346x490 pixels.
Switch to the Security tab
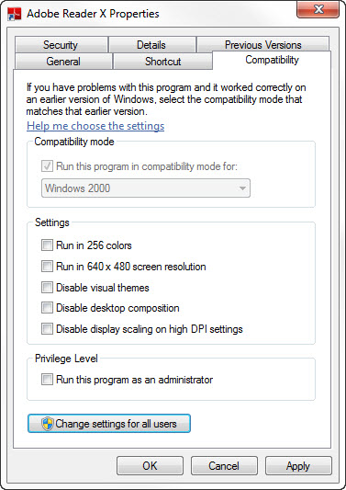(x=61, y=45)
